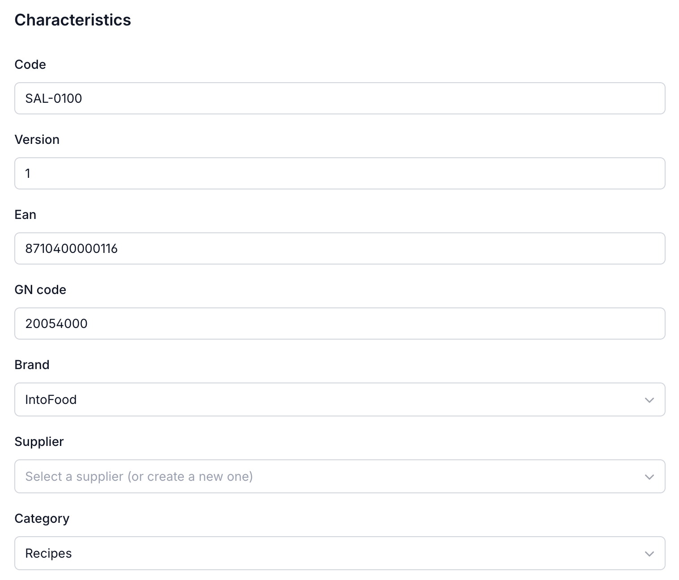This screenshot has height=580, width=679.
Task: Click the Supplier label
Action: [x=39, y=441]
